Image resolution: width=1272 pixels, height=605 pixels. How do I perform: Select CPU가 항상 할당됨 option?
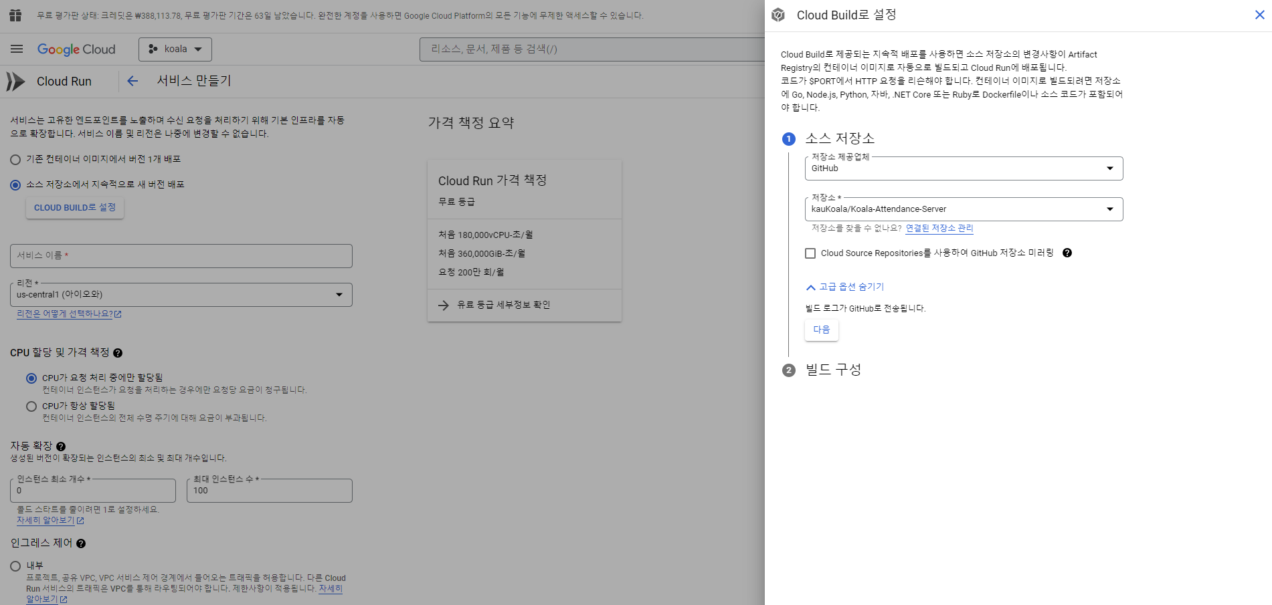31,406
